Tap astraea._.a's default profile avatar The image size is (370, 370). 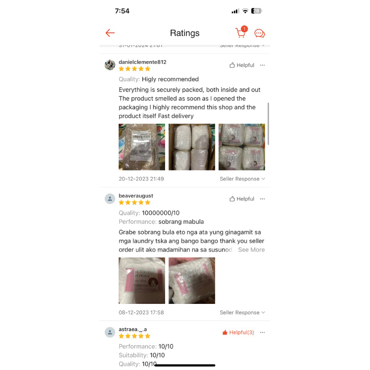pos(110,332)
